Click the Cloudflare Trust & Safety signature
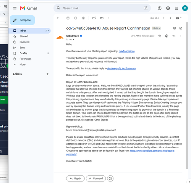The height and width of the screenshot is (183, 191). pyautogui.click(x=79, y=161)
